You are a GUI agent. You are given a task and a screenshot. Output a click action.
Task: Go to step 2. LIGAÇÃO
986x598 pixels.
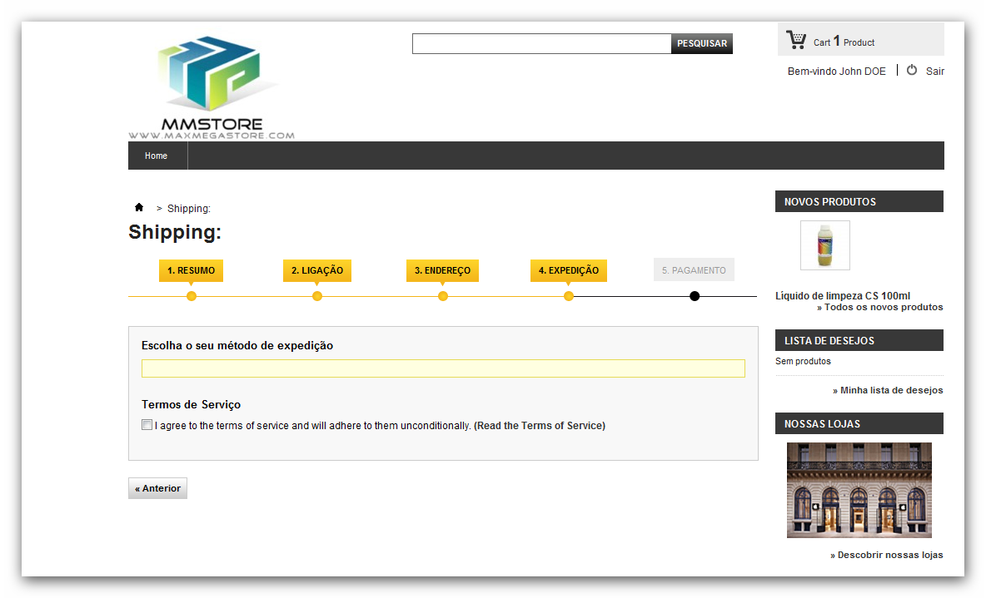(317, 270)
